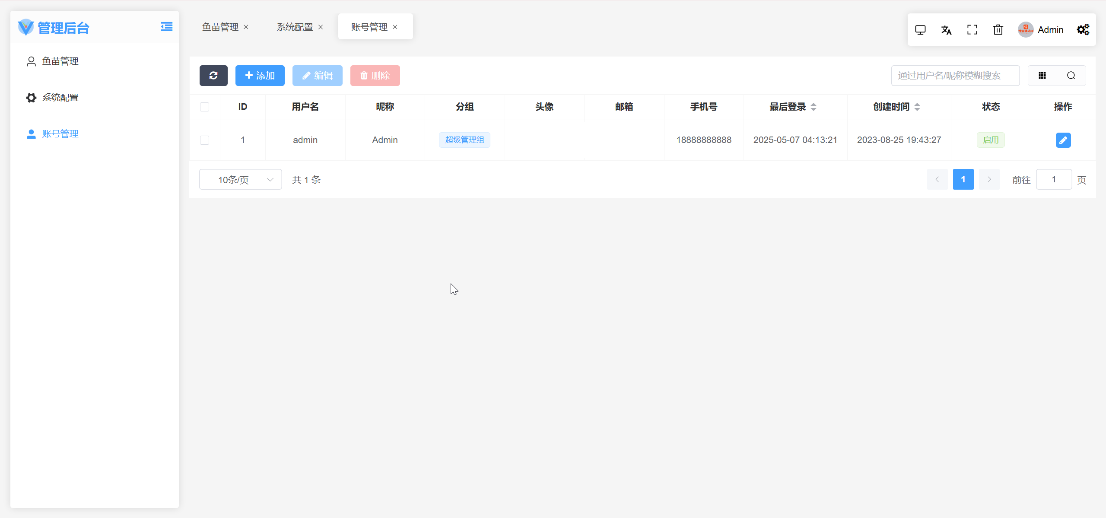Viewport: 1106px width, 518px height.
Task: Open the language translate icon
Action: coord(946,30)
